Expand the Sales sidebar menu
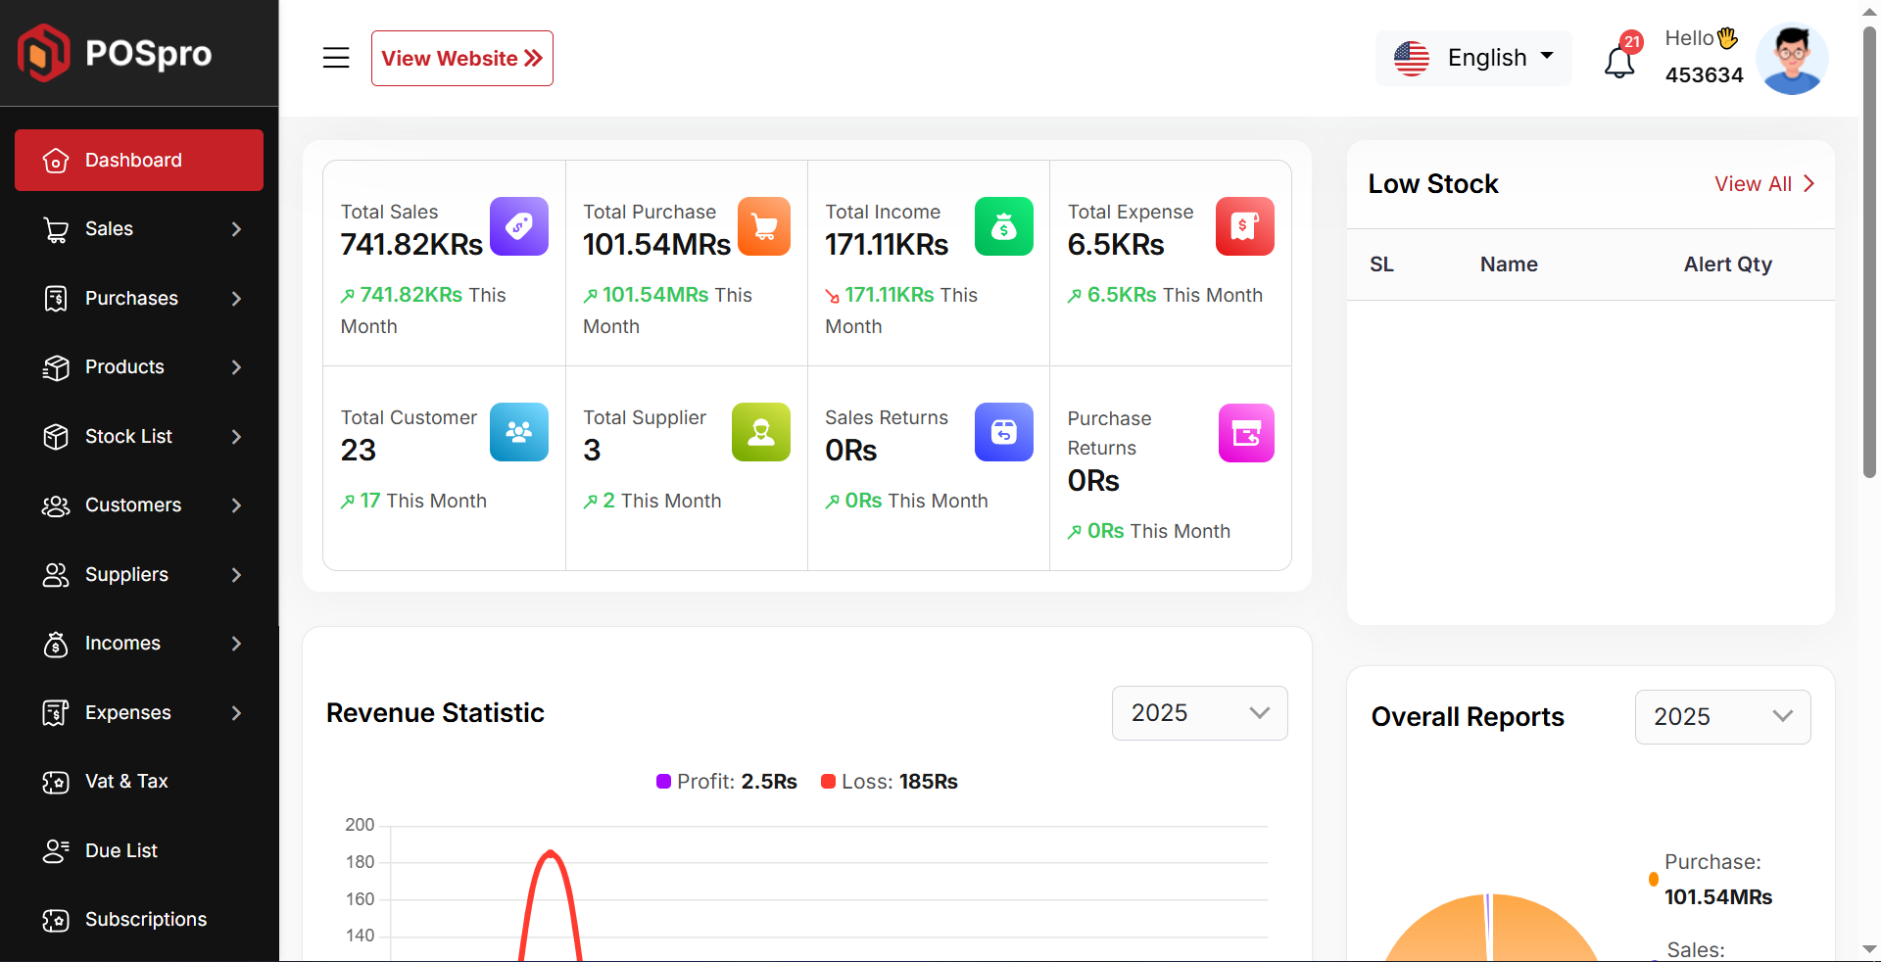The width and height of the screenshot is (1881, 962). tap(139, 229)
